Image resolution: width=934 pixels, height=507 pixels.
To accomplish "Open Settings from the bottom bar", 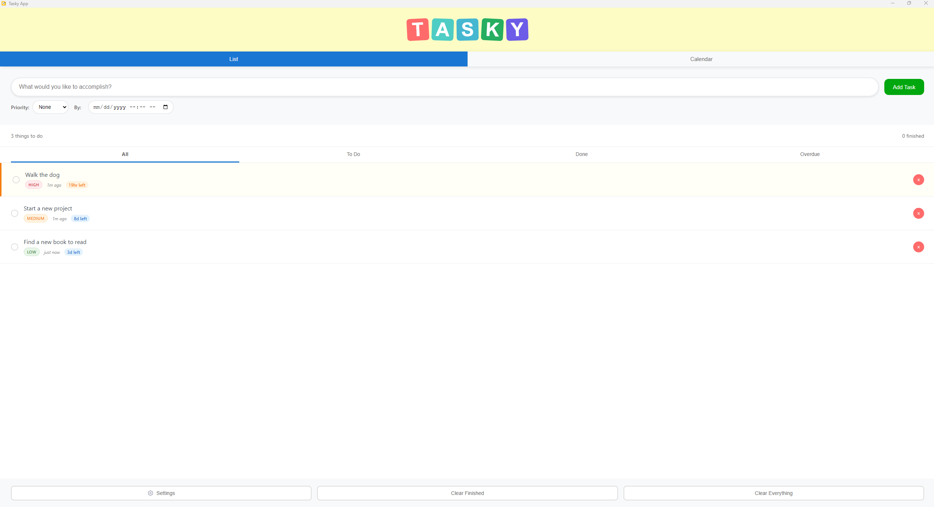I will pyautogui.click(x=161, y=493).
